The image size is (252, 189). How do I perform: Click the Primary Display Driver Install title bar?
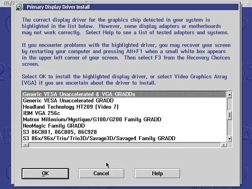coord(131,7)
